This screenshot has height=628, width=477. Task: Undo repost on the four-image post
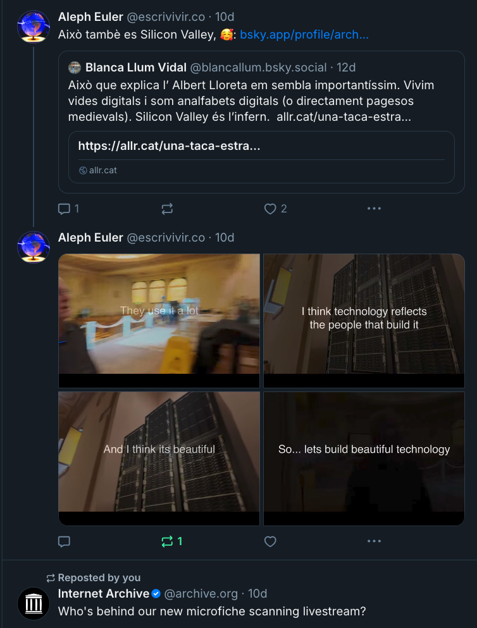(168, 541)
